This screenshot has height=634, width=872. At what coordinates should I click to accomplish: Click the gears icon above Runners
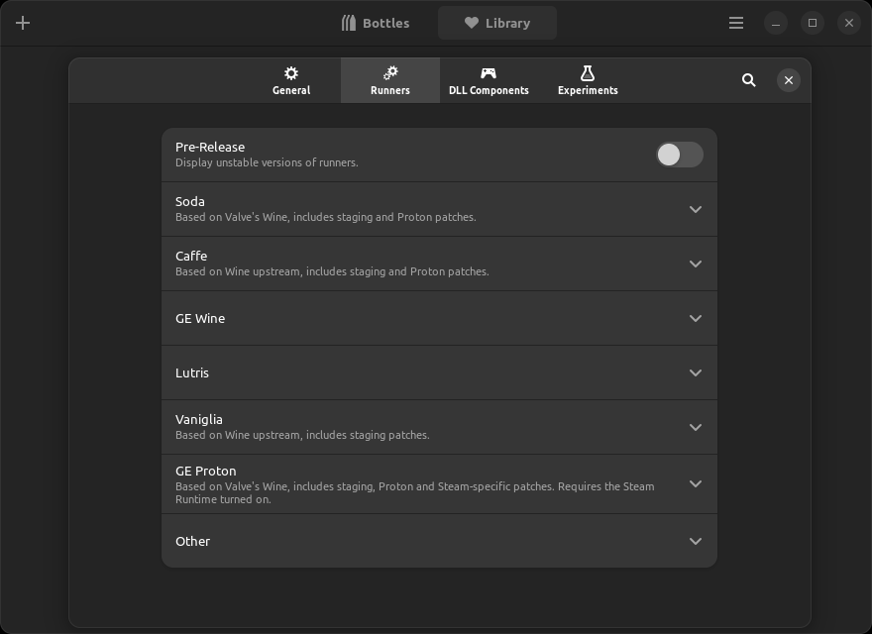click(x=389, y=72)
